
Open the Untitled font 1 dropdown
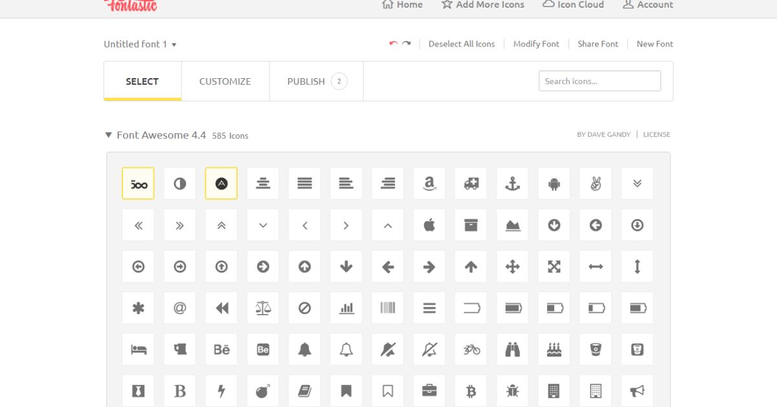click(141, 44)
